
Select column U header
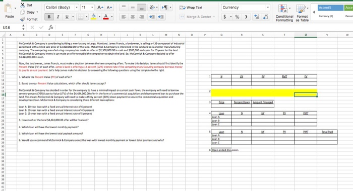pyautogui.click(x=306, y=35)
